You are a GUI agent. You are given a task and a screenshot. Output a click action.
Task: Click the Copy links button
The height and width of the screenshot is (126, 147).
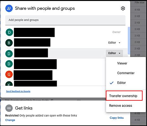[117, 118]
